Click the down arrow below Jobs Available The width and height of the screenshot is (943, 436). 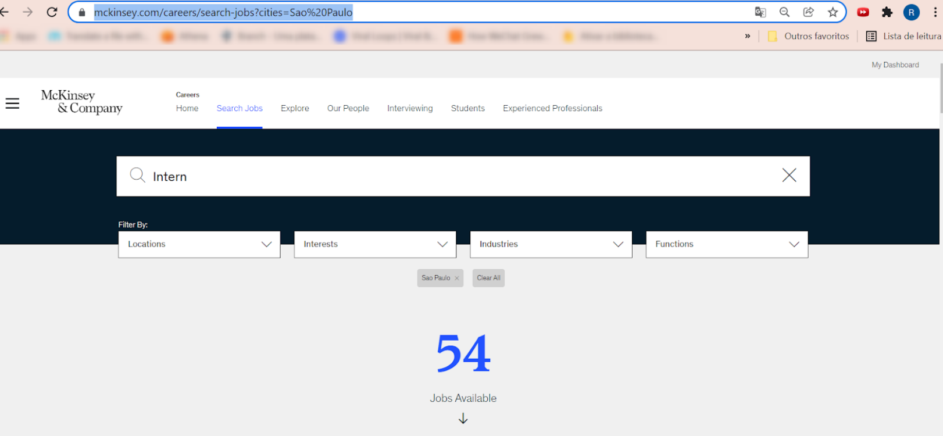(x=463, y=419)
